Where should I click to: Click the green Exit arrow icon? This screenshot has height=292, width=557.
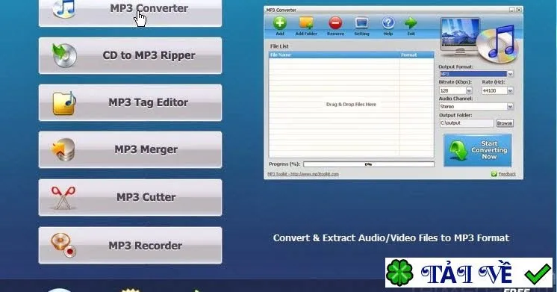click(x=411, y=23)
